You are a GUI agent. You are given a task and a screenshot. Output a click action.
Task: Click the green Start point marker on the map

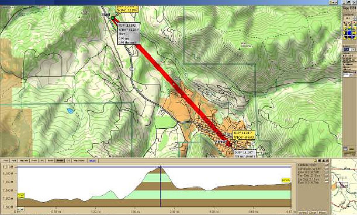click(x=113, y=18)
